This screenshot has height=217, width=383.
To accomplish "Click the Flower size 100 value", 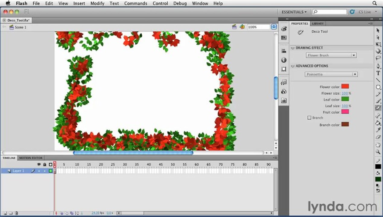I will [x=345, y=93].
